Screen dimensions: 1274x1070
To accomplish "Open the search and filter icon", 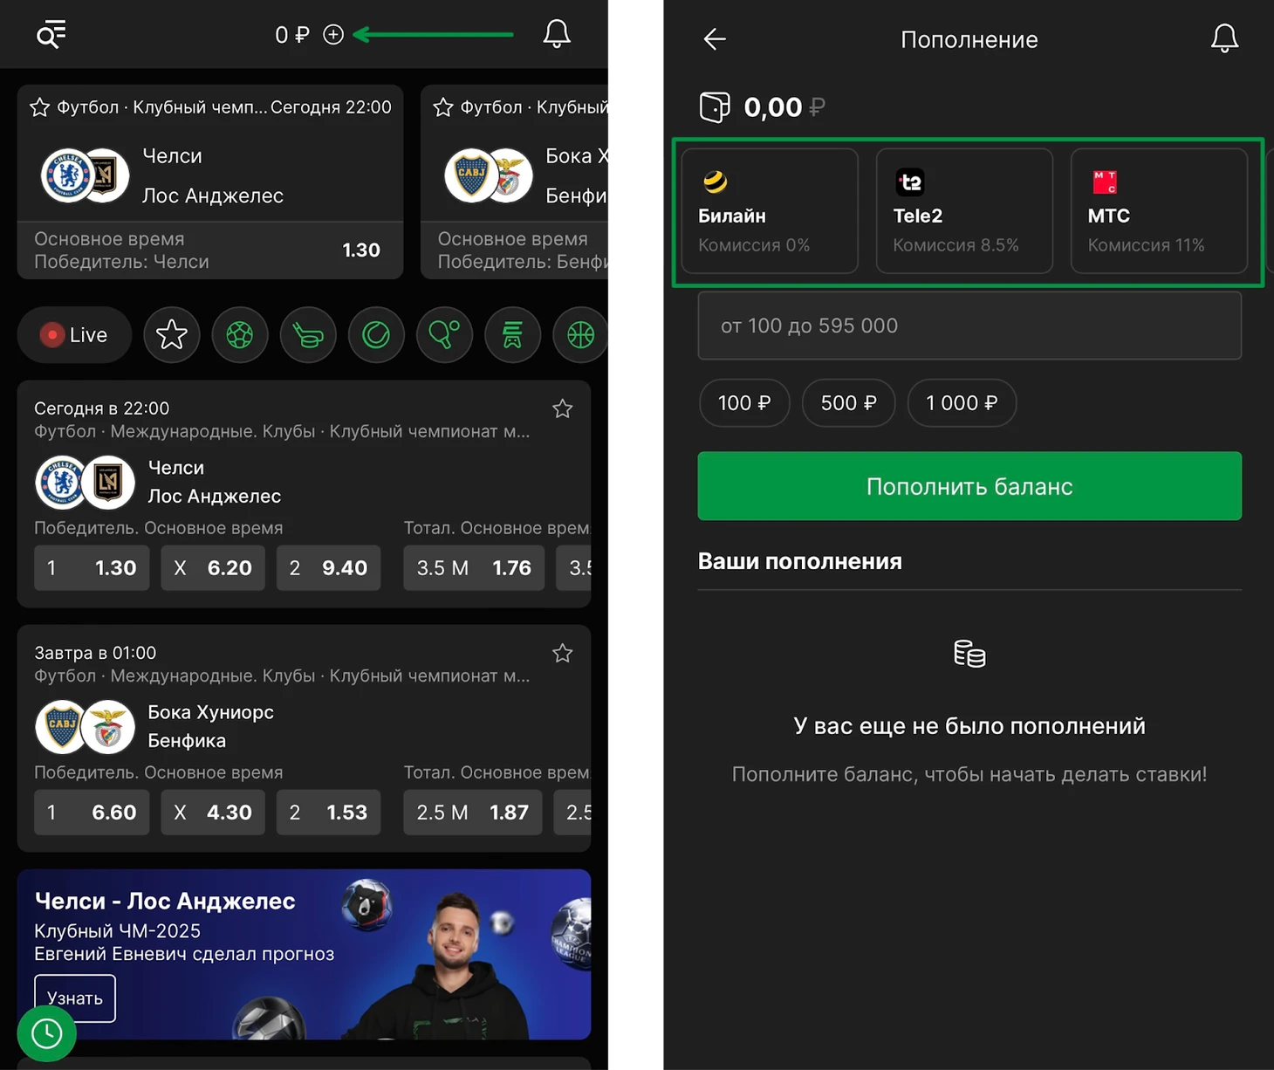I will click(51, 34).
